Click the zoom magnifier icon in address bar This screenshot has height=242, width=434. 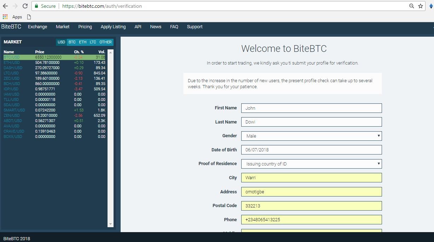point(411,6)
